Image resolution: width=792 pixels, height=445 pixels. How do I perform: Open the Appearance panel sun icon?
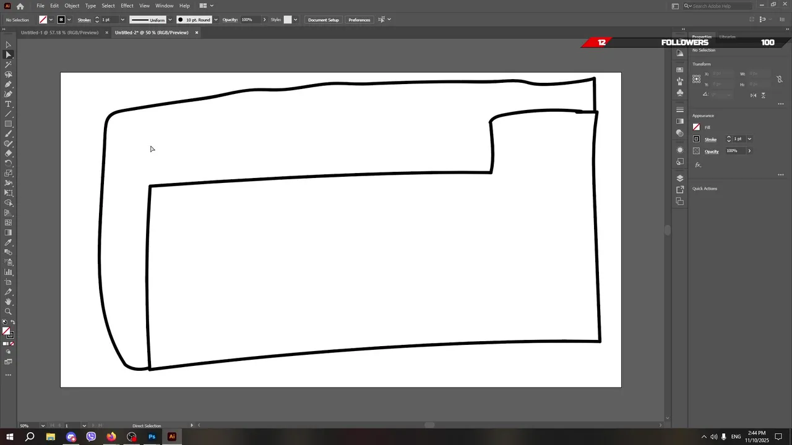pyautogui.click(x=680, y=150)
